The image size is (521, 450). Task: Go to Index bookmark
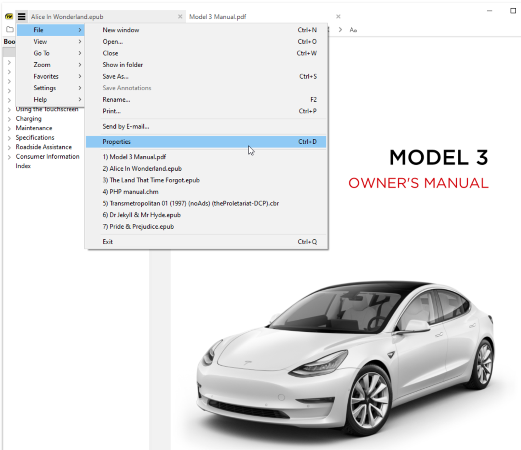point(23,166)
